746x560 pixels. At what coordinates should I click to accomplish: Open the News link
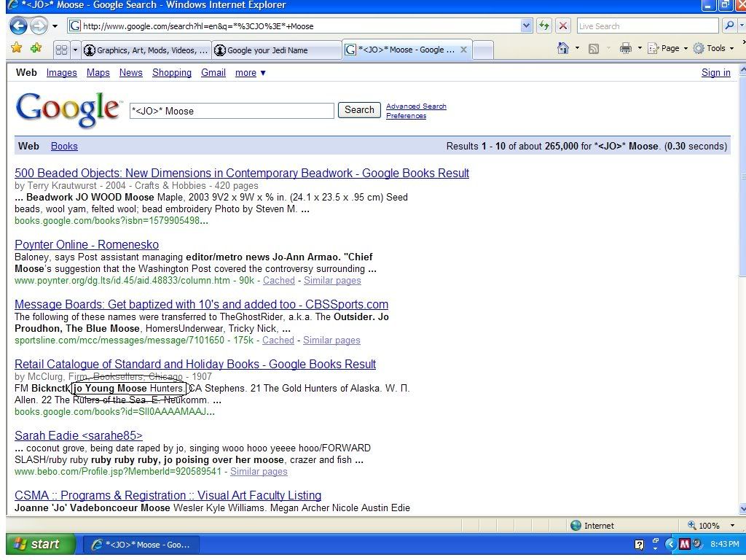131,72
